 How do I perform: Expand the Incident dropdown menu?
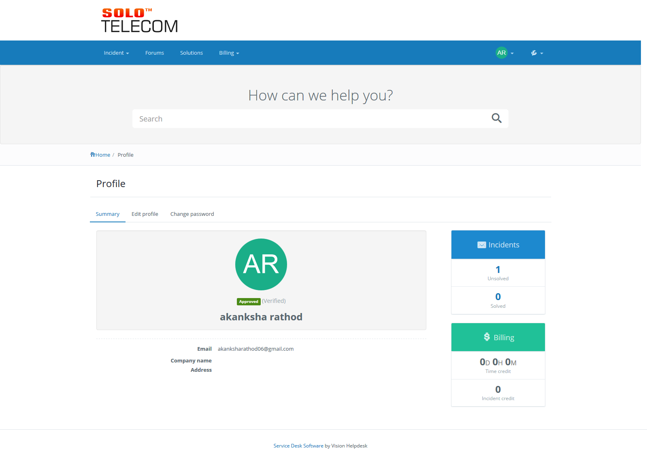point(116,53)
